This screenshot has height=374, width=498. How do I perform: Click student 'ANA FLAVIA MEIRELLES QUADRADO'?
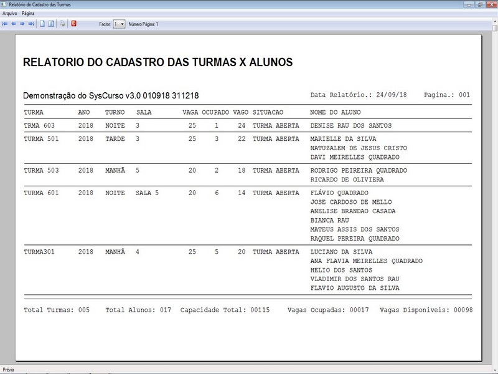(x=367, y=261)
